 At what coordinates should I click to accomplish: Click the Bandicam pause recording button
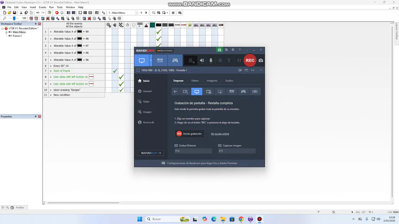click(239, 61)
